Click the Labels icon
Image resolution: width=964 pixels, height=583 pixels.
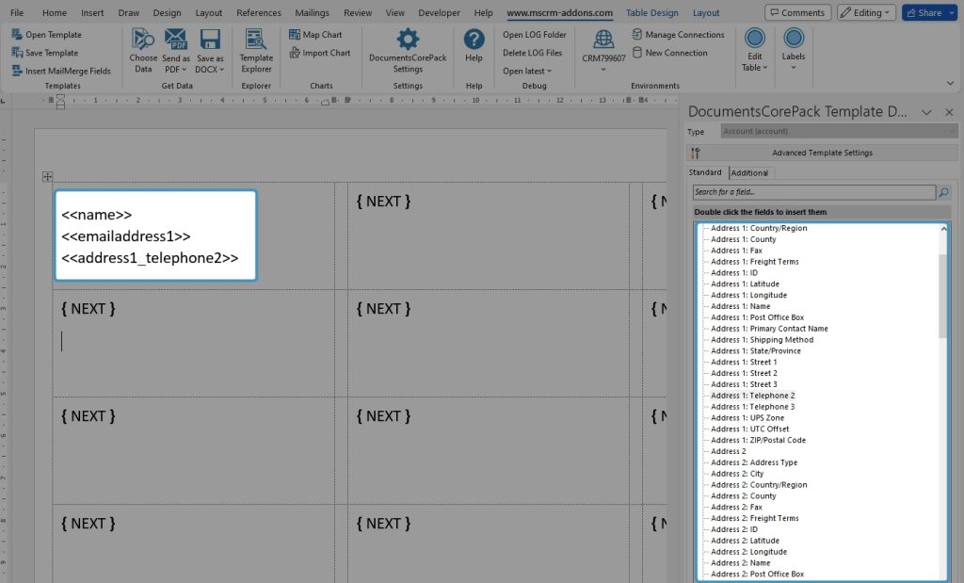793,38
